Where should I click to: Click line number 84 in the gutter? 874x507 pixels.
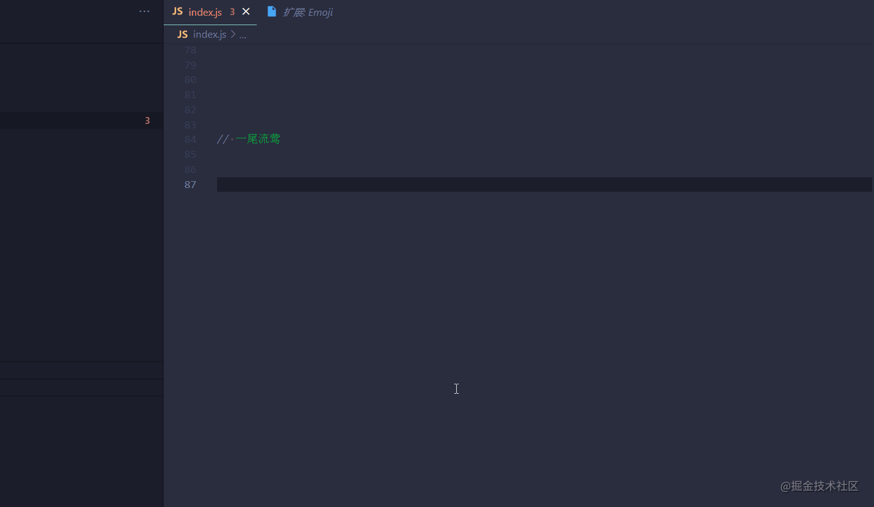pos(190,139)
